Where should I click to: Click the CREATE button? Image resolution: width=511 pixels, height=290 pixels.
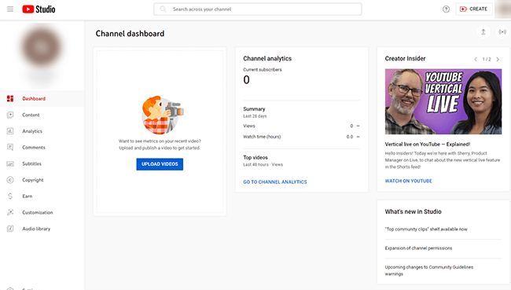pos(474,9)
